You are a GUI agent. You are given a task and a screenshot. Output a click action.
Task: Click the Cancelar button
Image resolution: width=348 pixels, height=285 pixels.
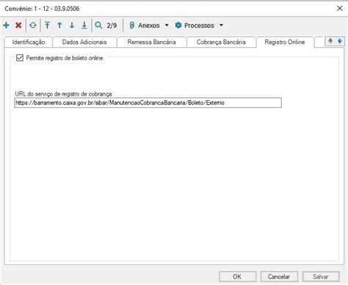click(279, 277)
